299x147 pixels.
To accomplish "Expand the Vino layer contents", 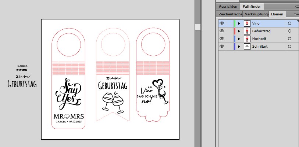I will click(x=239, y=23).
